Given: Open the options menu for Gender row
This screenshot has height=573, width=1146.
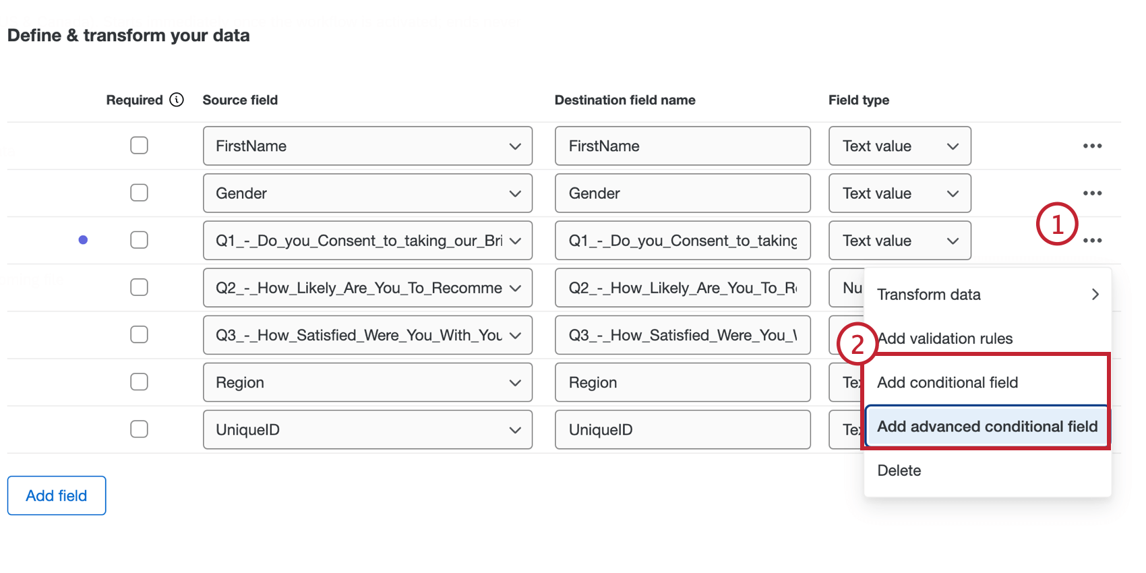Looking at the screenshot, I should pos(1093,193).
